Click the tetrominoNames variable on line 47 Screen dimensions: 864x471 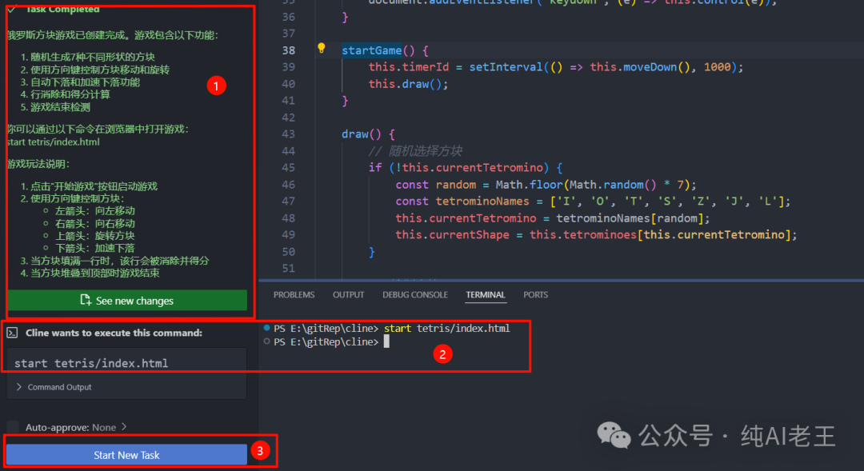click(482, 201)
